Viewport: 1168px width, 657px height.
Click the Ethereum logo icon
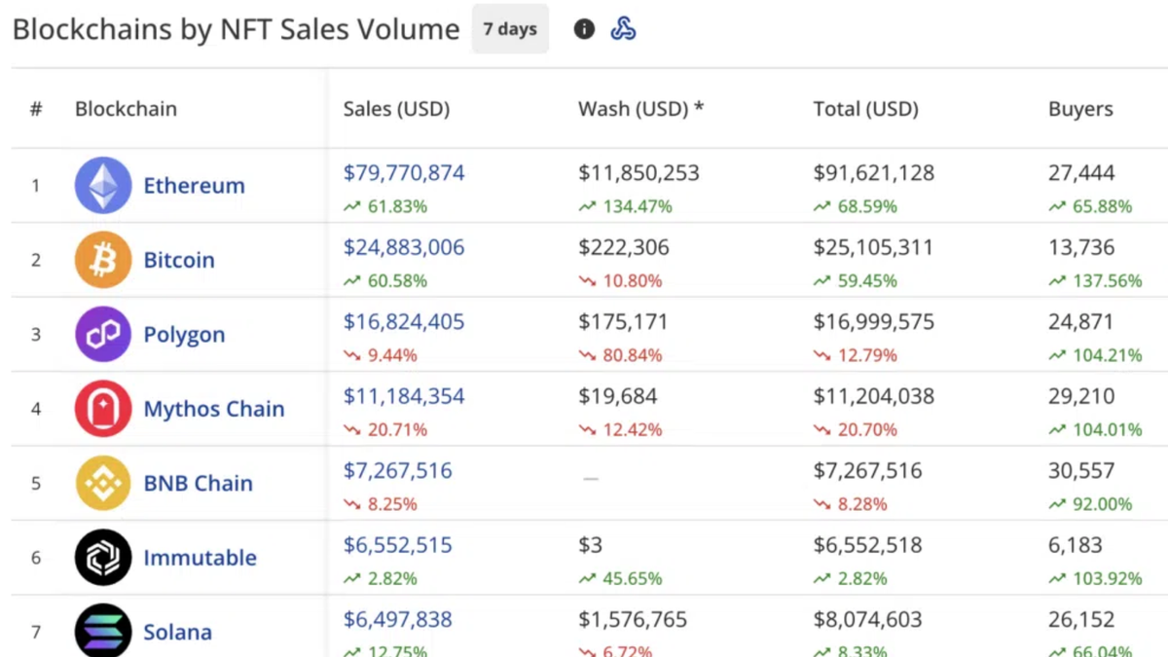point(103,185)
